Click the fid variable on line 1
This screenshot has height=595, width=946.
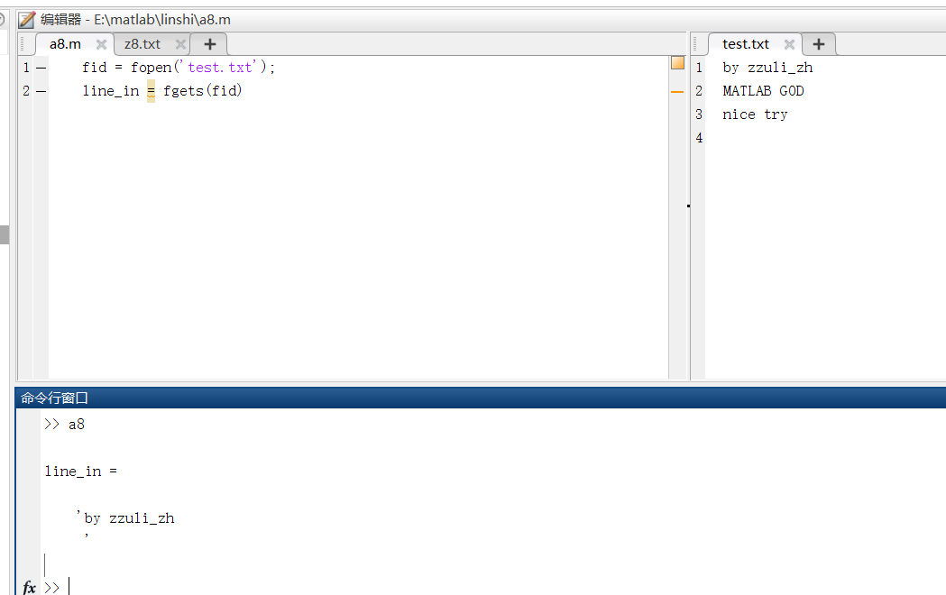coord(95,68)
